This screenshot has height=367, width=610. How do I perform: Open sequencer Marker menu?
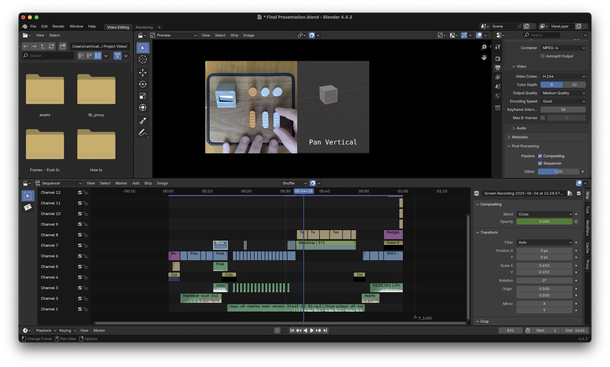[122, 183]
